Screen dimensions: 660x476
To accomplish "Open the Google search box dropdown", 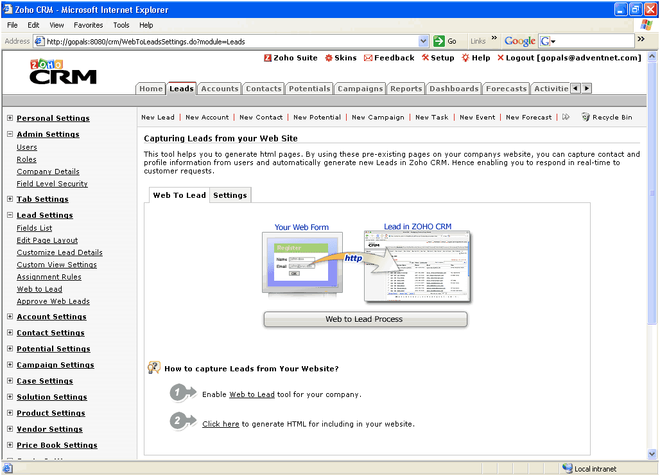I will pos(553,42).
